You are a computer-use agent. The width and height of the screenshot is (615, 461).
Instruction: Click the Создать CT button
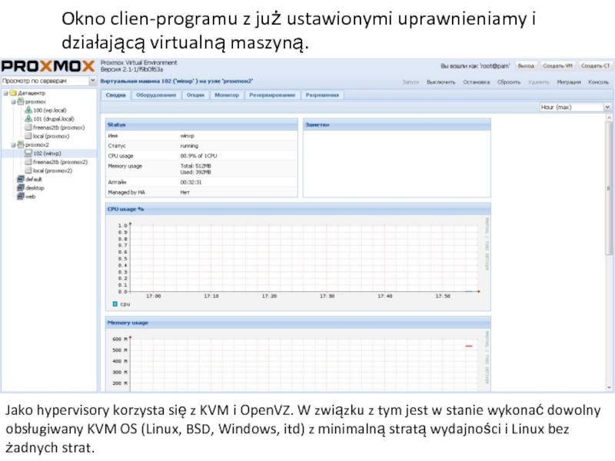pyautogui.click(x=595, y=66)
